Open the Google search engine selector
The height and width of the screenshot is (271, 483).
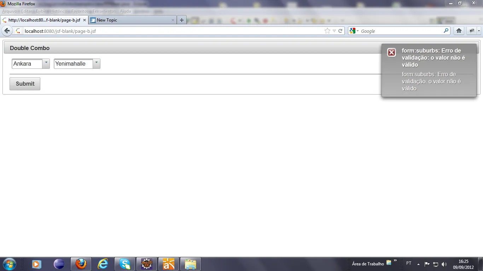pyautogui.click(x=354, y=31)
